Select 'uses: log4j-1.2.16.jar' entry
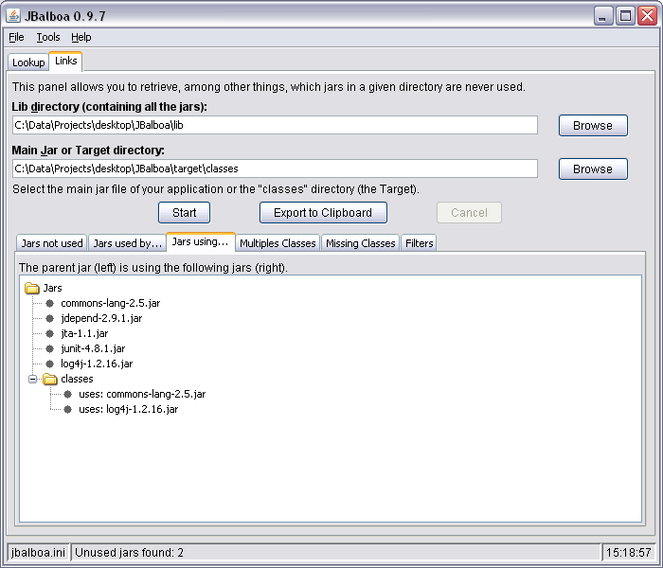The width and height of the screenshot is (663, 568). click(x=129, y=410)
